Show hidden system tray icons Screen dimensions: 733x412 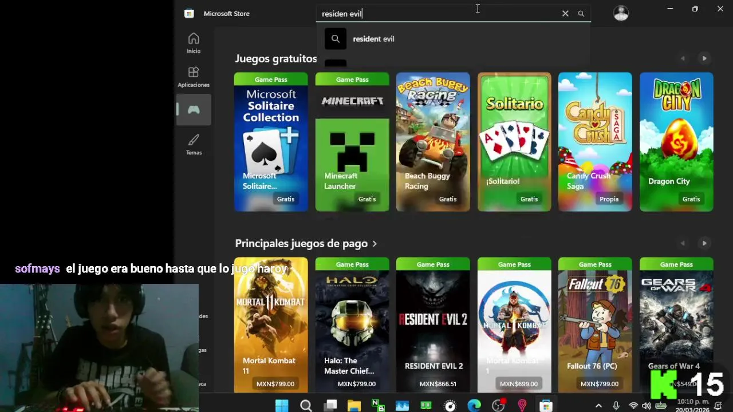pyautogui.click(x=598, y=406)
